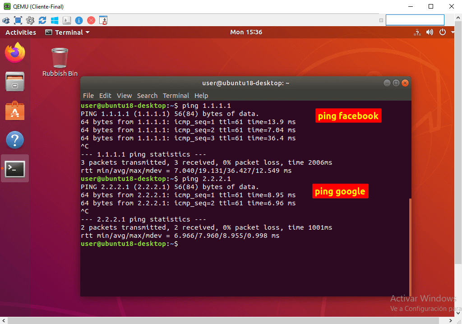Open the Search menu in the terminal
The height and width of the screenshot is (324, 462).
(148, 96)
